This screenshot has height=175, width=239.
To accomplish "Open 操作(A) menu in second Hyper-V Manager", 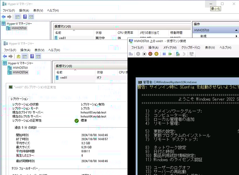I will click(x=25, y=50).
